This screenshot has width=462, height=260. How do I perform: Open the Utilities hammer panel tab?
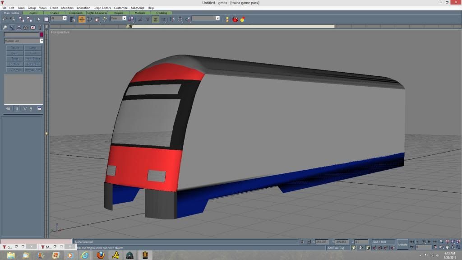point(40,28)
